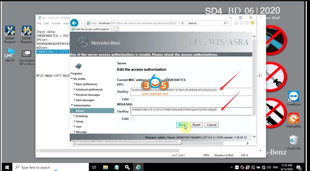Image resolution: width=310 pixels, height=171 pixels.
Task: Open Task View on the taskbar
Action: click(94, 167)
